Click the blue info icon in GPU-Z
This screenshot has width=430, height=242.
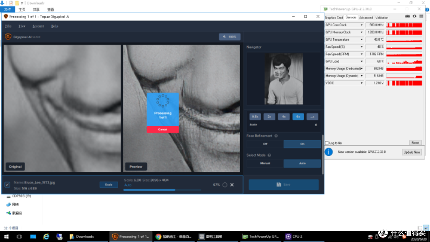[x=328, y=152]
